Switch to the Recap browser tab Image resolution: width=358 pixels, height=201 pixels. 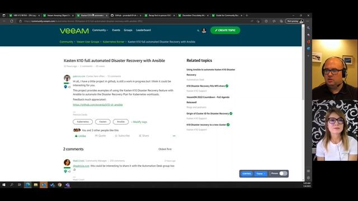point(159,15)
